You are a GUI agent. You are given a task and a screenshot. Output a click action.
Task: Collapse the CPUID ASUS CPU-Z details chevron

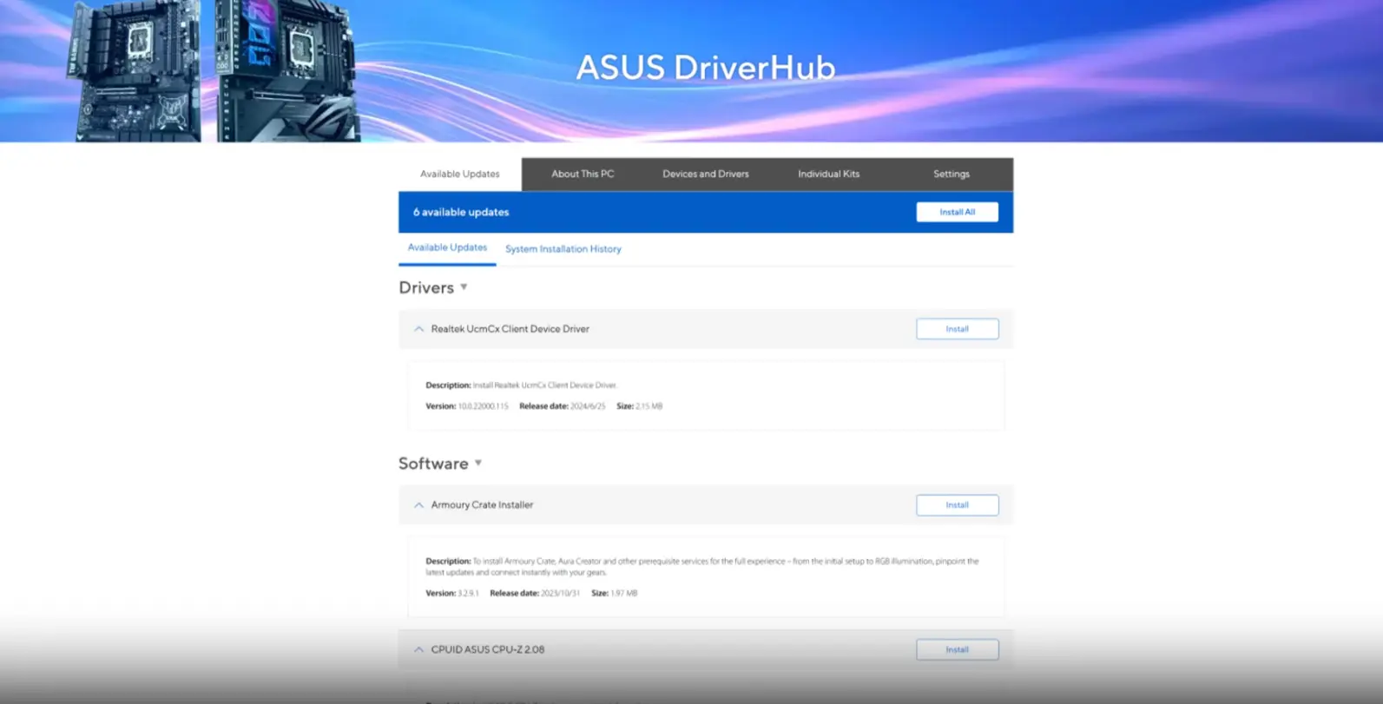[418, 649]
